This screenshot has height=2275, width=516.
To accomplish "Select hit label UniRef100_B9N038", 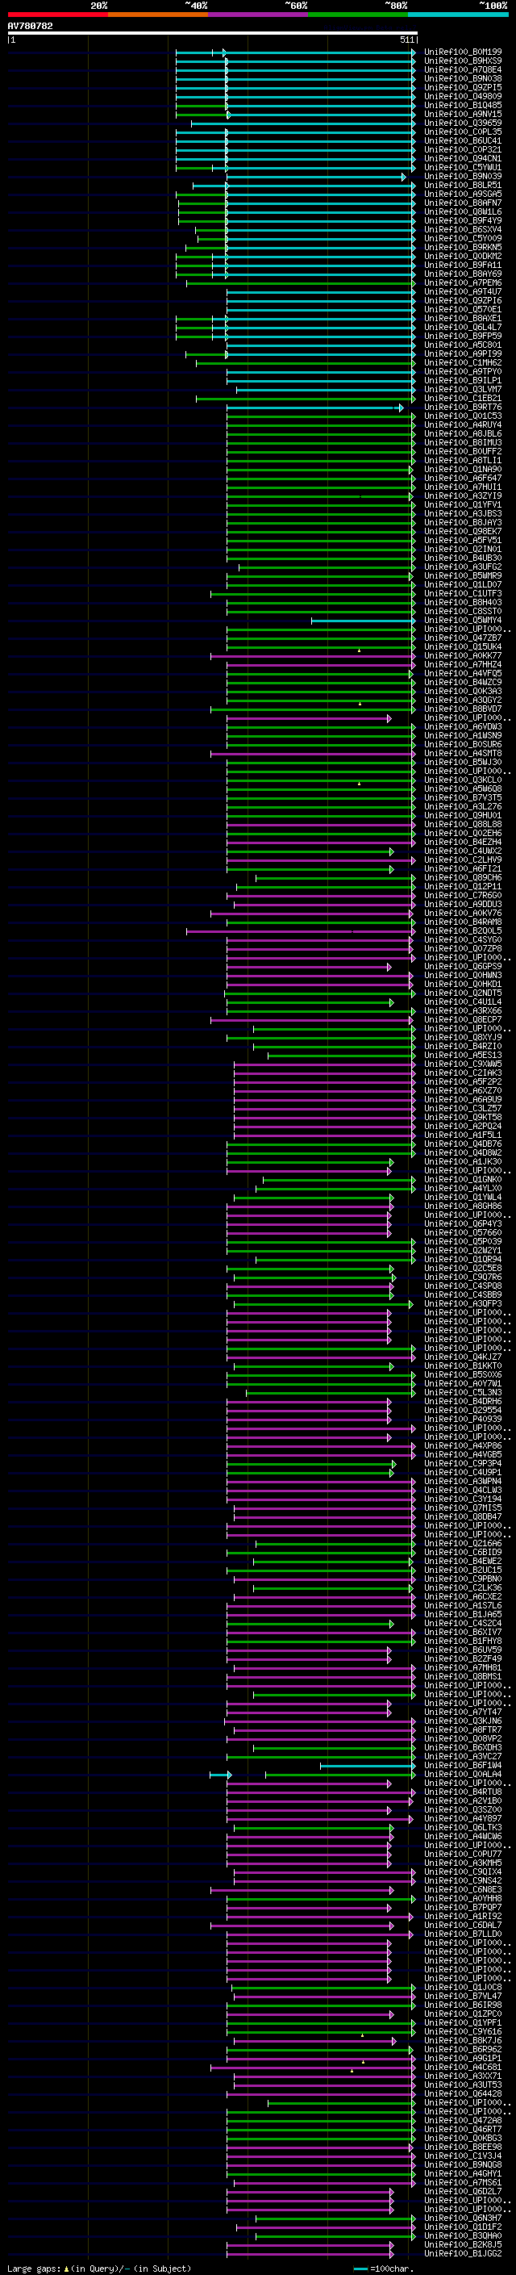I will [463, 78].
